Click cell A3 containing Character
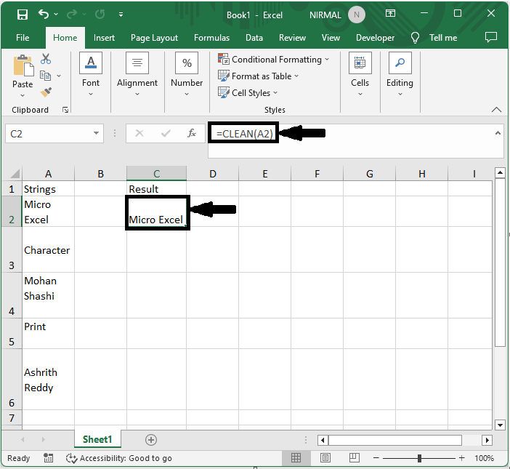Viewport: 510px width, 469px height. 48,249
